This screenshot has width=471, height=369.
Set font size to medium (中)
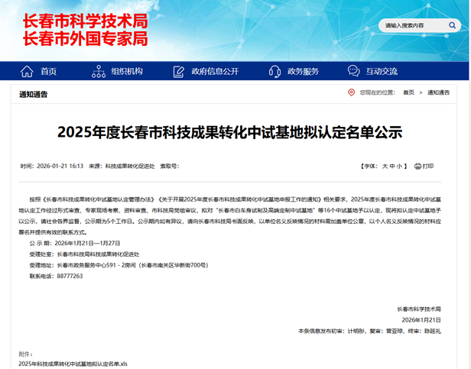393,166
